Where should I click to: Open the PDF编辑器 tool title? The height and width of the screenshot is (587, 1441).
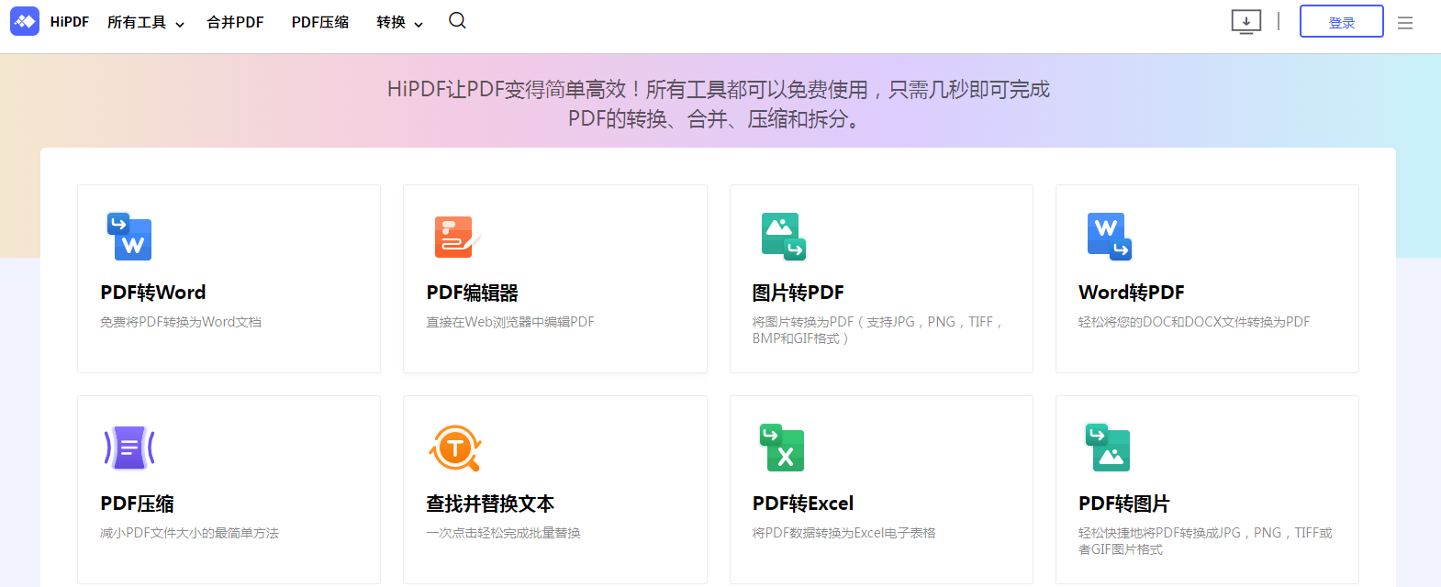click(472, 293)
